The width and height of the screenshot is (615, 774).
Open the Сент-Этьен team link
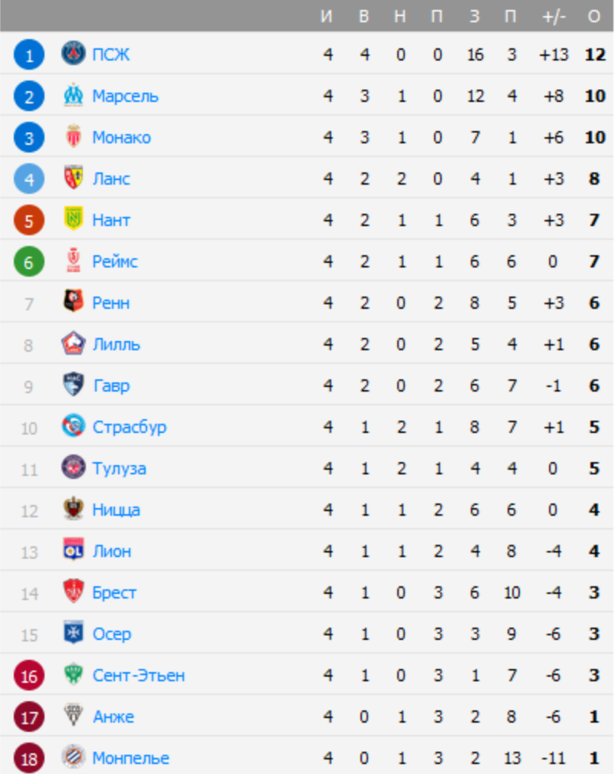[138, 675]
